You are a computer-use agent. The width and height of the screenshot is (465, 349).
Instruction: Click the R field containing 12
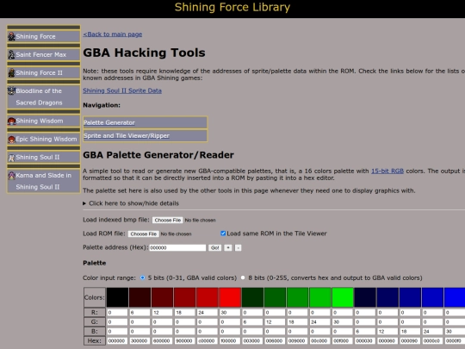point(162,313)
